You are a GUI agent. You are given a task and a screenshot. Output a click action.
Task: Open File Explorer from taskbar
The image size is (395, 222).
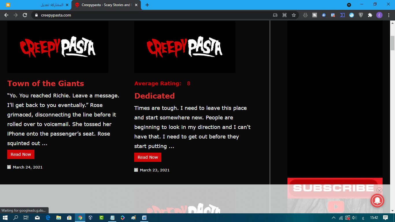(x=59, y=218)
